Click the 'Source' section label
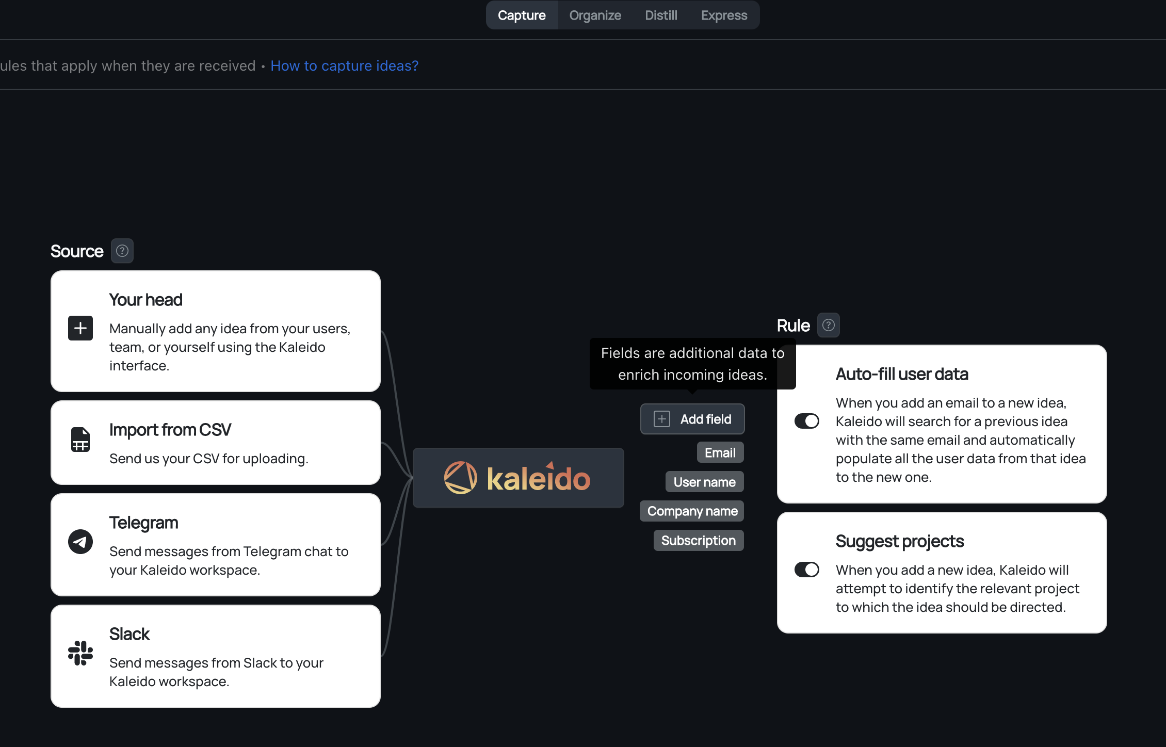 coord(77,251)
